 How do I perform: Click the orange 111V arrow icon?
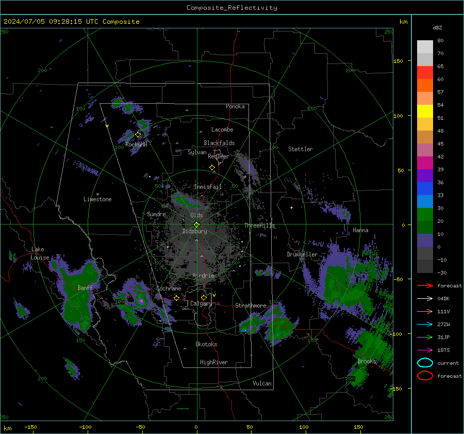[425, 311]
